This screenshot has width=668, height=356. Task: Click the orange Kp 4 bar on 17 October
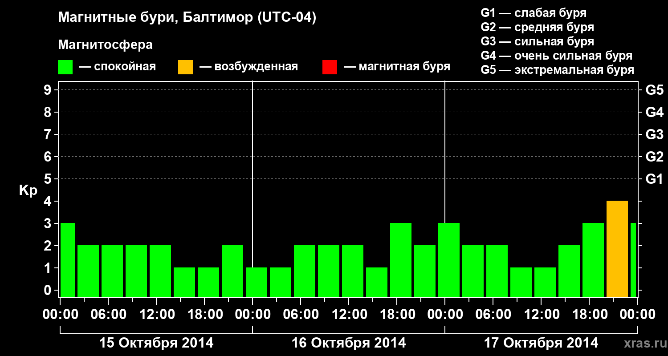click(x=617, y=249)
